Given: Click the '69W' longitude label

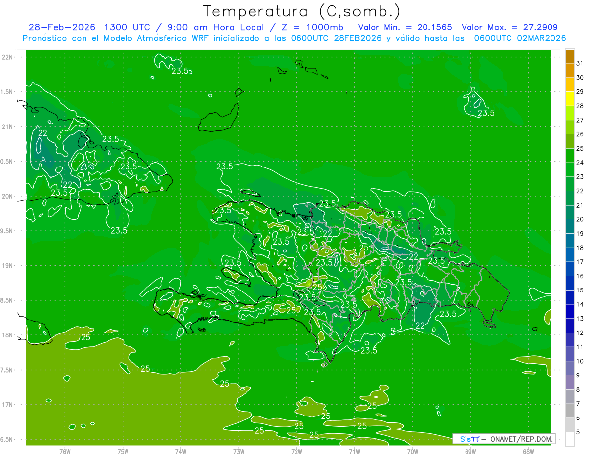Looking at the screenshot, I should pos(470,452).
